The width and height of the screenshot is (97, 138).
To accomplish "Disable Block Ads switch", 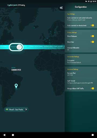I will point(92,42).
